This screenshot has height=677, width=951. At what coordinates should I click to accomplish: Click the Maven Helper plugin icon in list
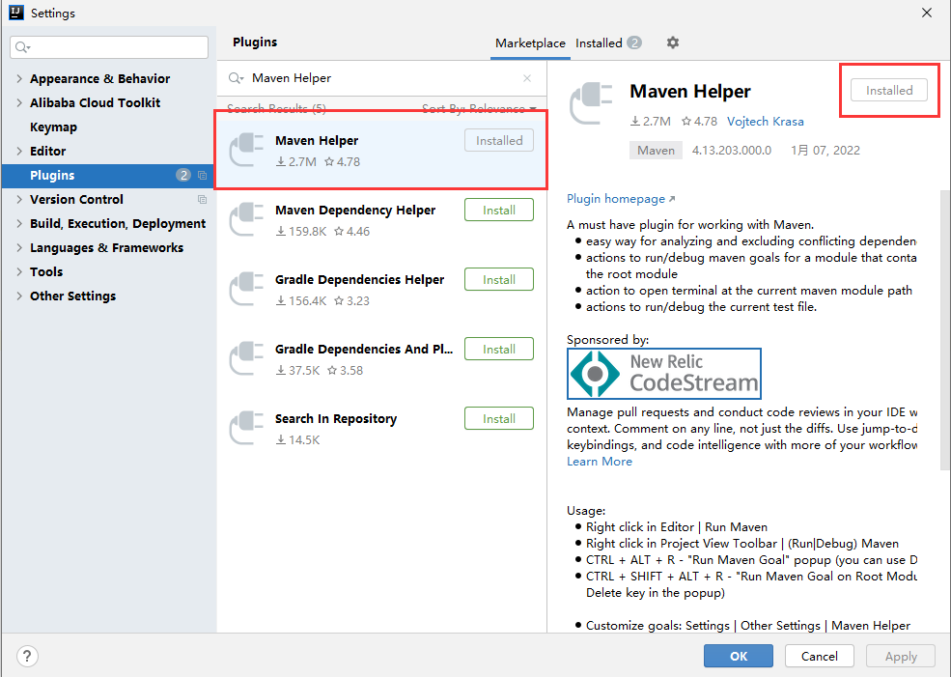coord(246,150)
